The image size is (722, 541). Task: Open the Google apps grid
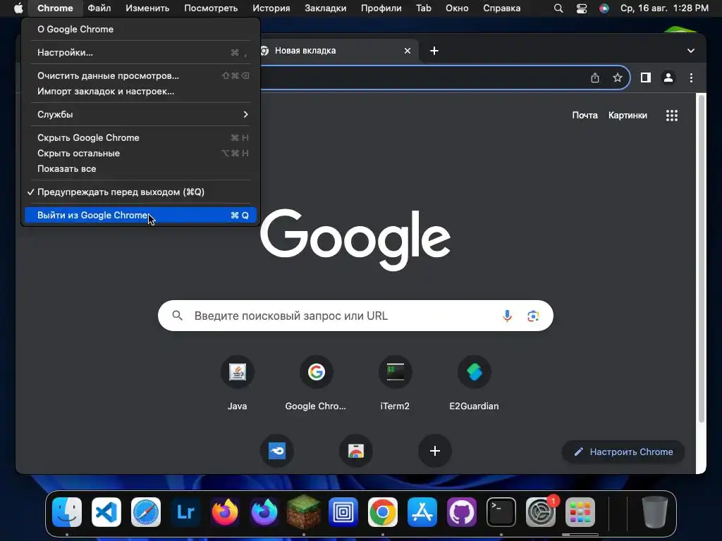(x=672, y=116)
